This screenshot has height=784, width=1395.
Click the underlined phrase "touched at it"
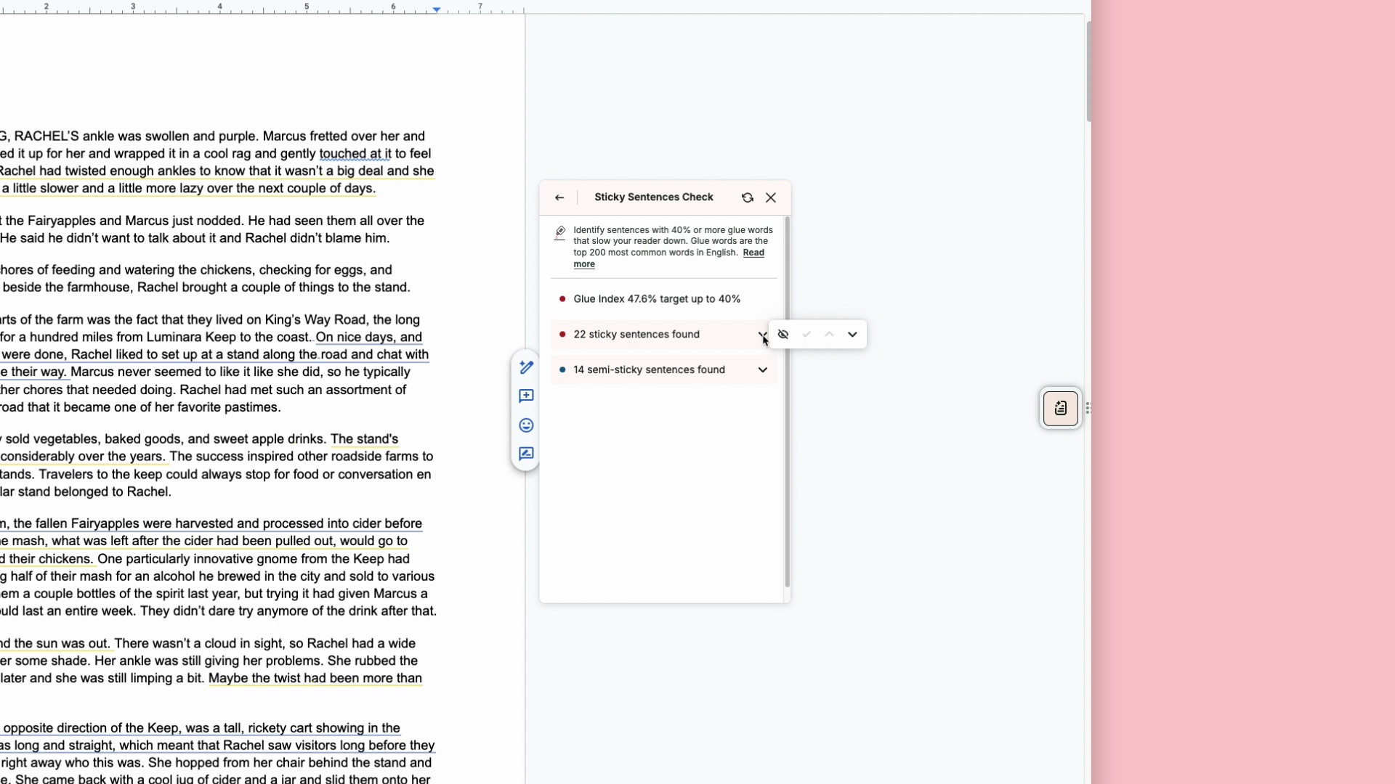(355, 154)
